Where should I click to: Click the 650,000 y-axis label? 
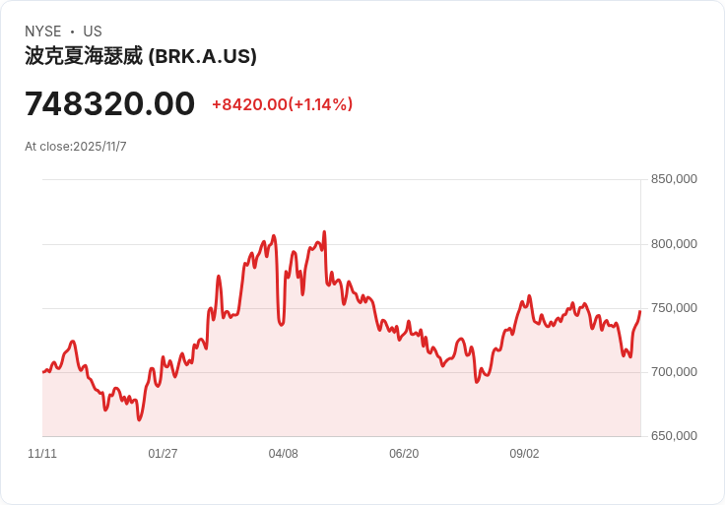tap(674, 436)
